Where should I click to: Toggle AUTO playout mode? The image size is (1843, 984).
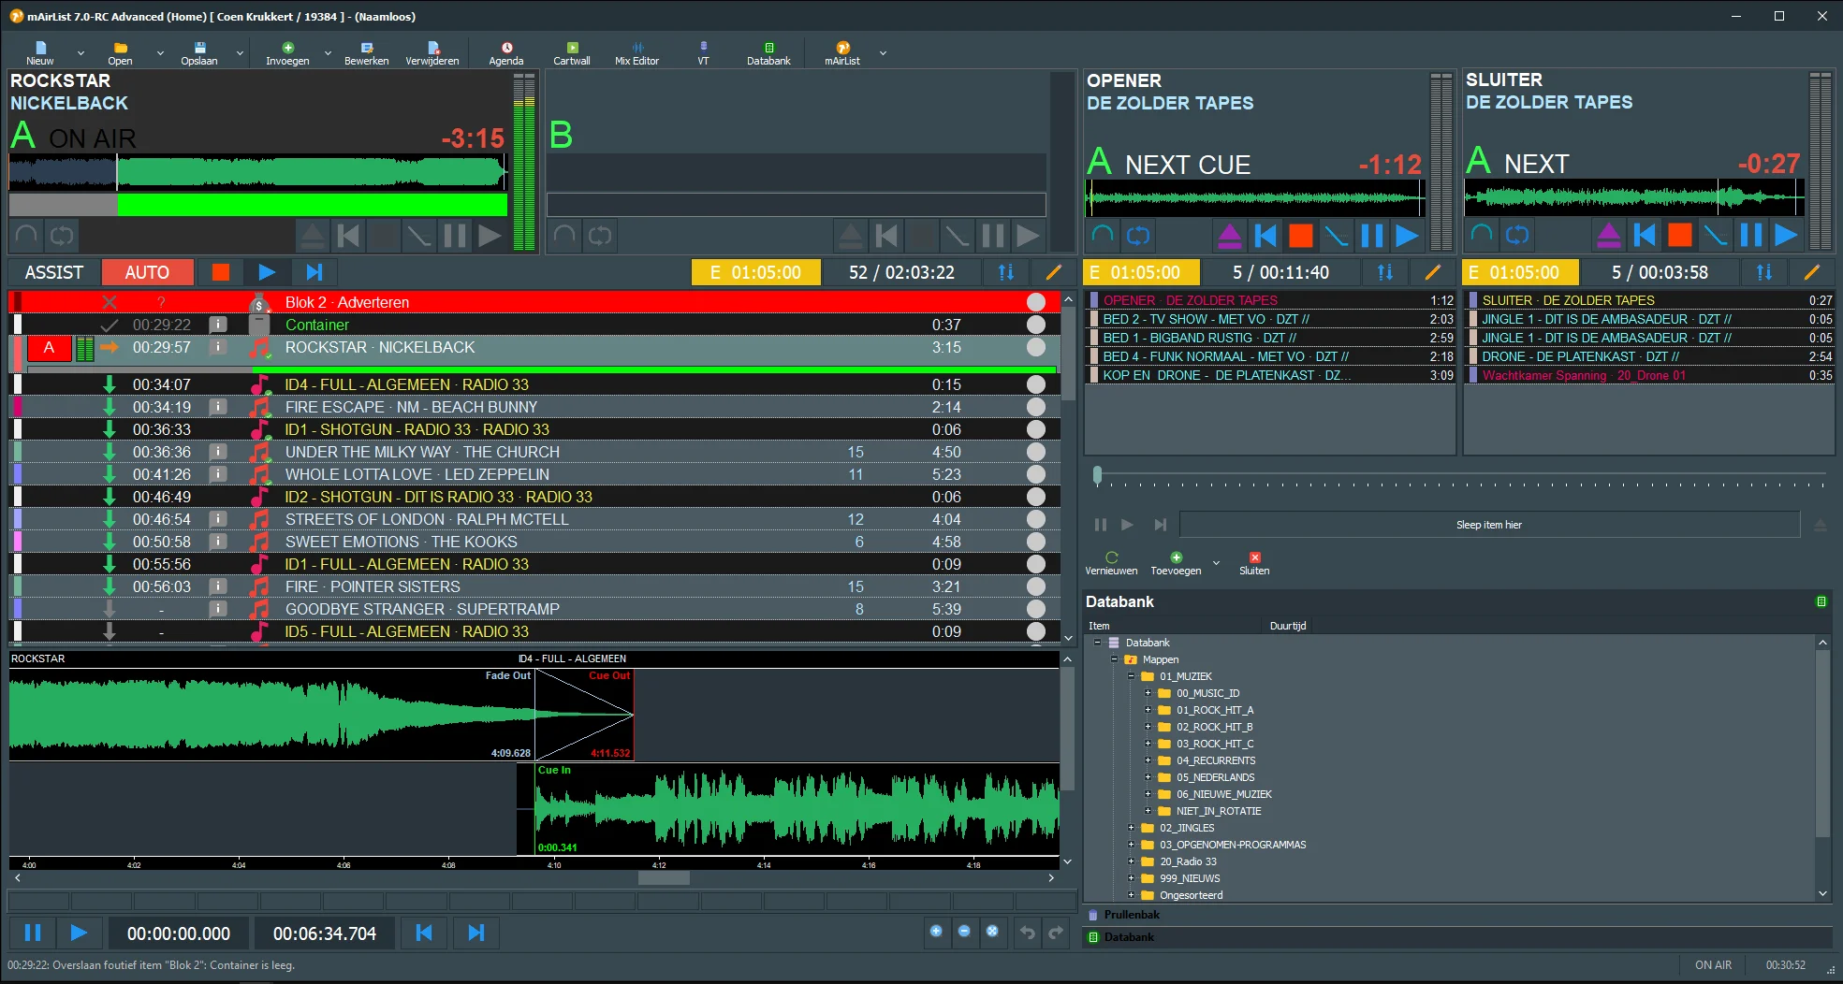click(x=147, y=272)
